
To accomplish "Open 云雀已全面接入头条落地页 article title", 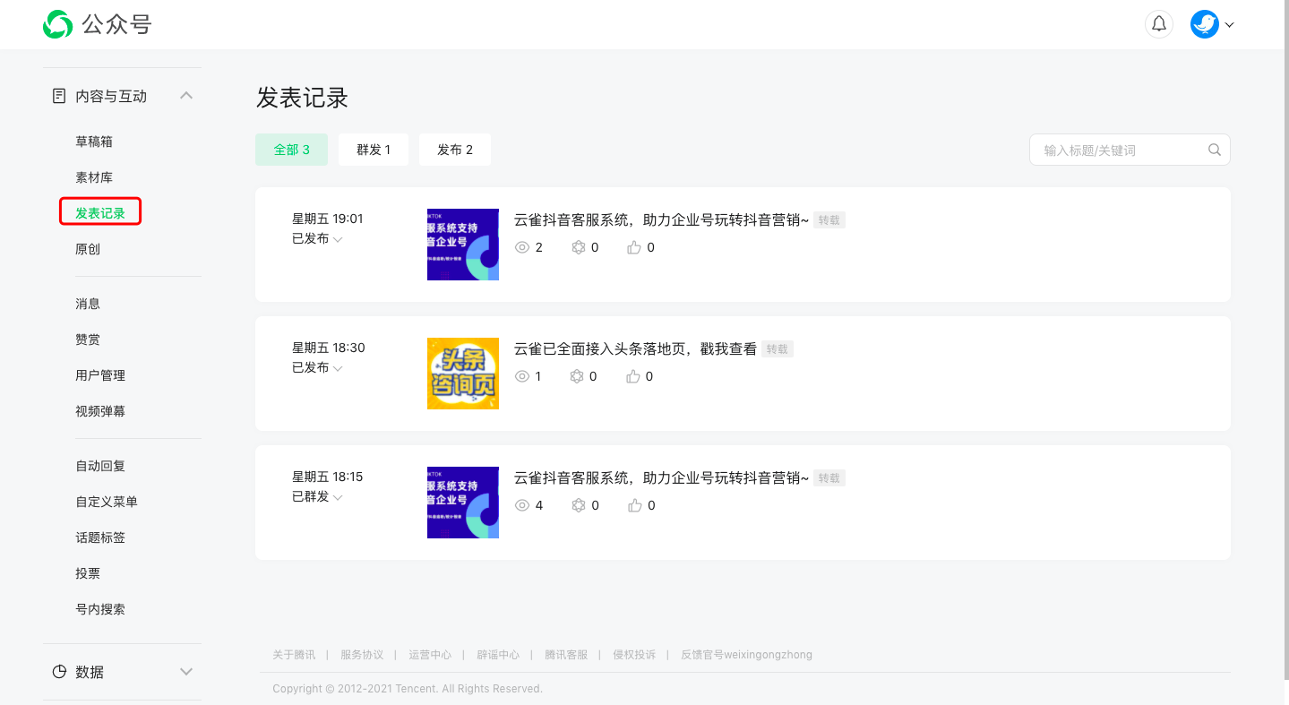I will point(635,348).
